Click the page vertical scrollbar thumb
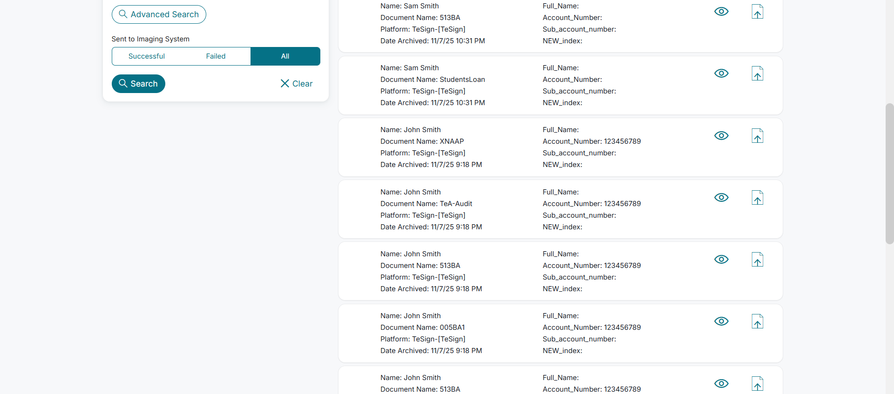The image size is (894, 394). pyautogui.click(x=889, y=174)
